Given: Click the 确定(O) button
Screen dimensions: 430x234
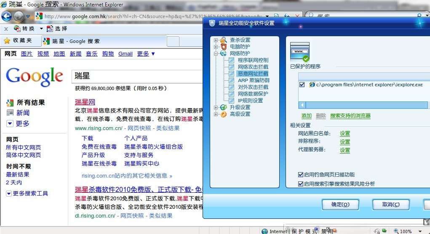Looking at the screenshot, I should [x=340, y=205].
